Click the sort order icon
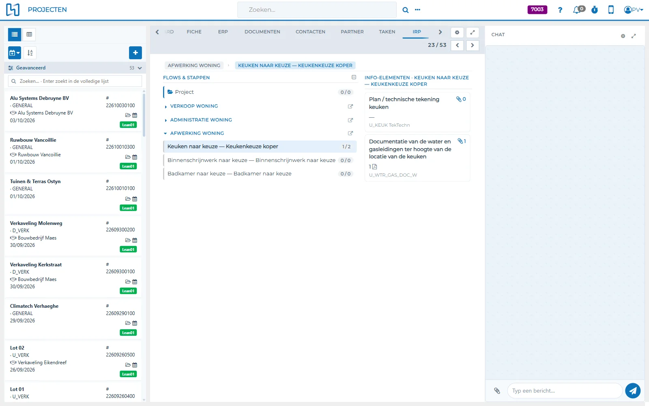Screen dimensions: 649x406 [x=30, y=53]
